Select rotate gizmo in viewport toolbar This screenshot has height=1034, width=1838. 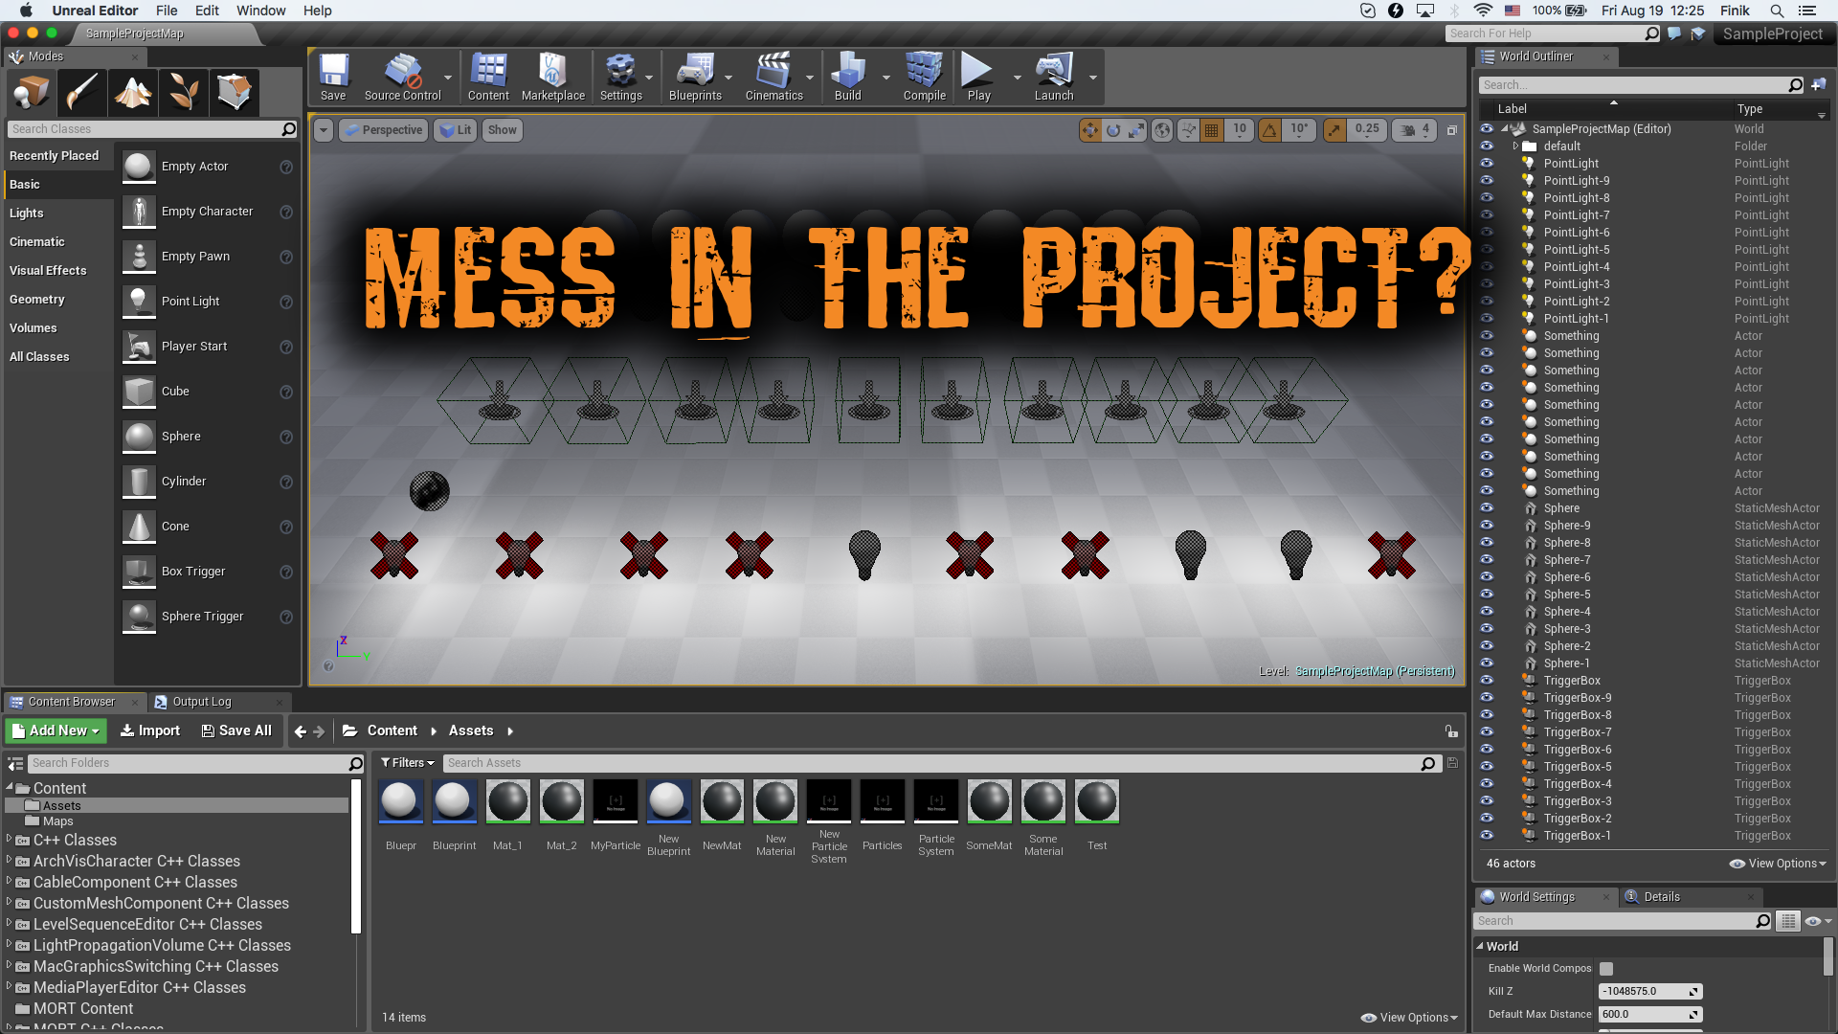pos(1113,130)
